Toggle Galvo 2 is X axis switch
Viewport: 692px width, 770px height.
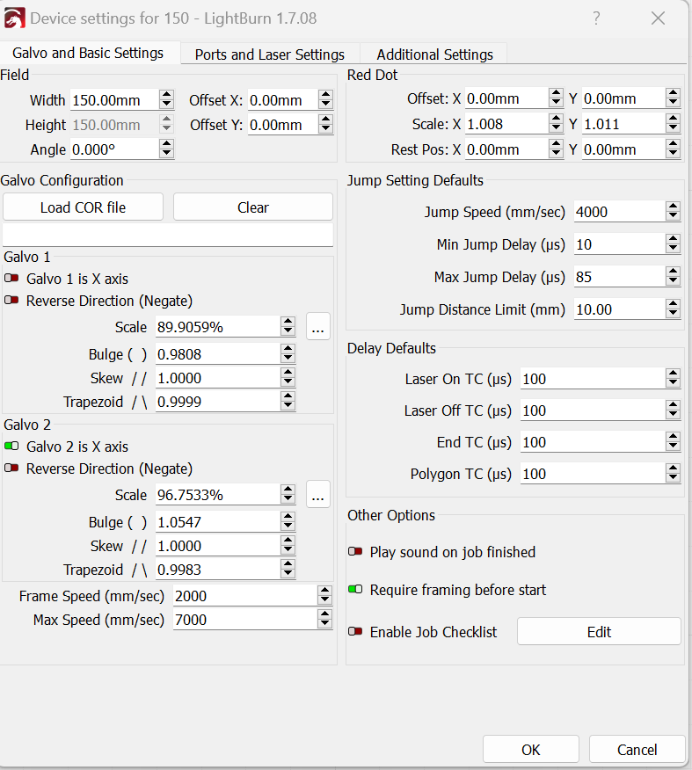tap(11, 447)
